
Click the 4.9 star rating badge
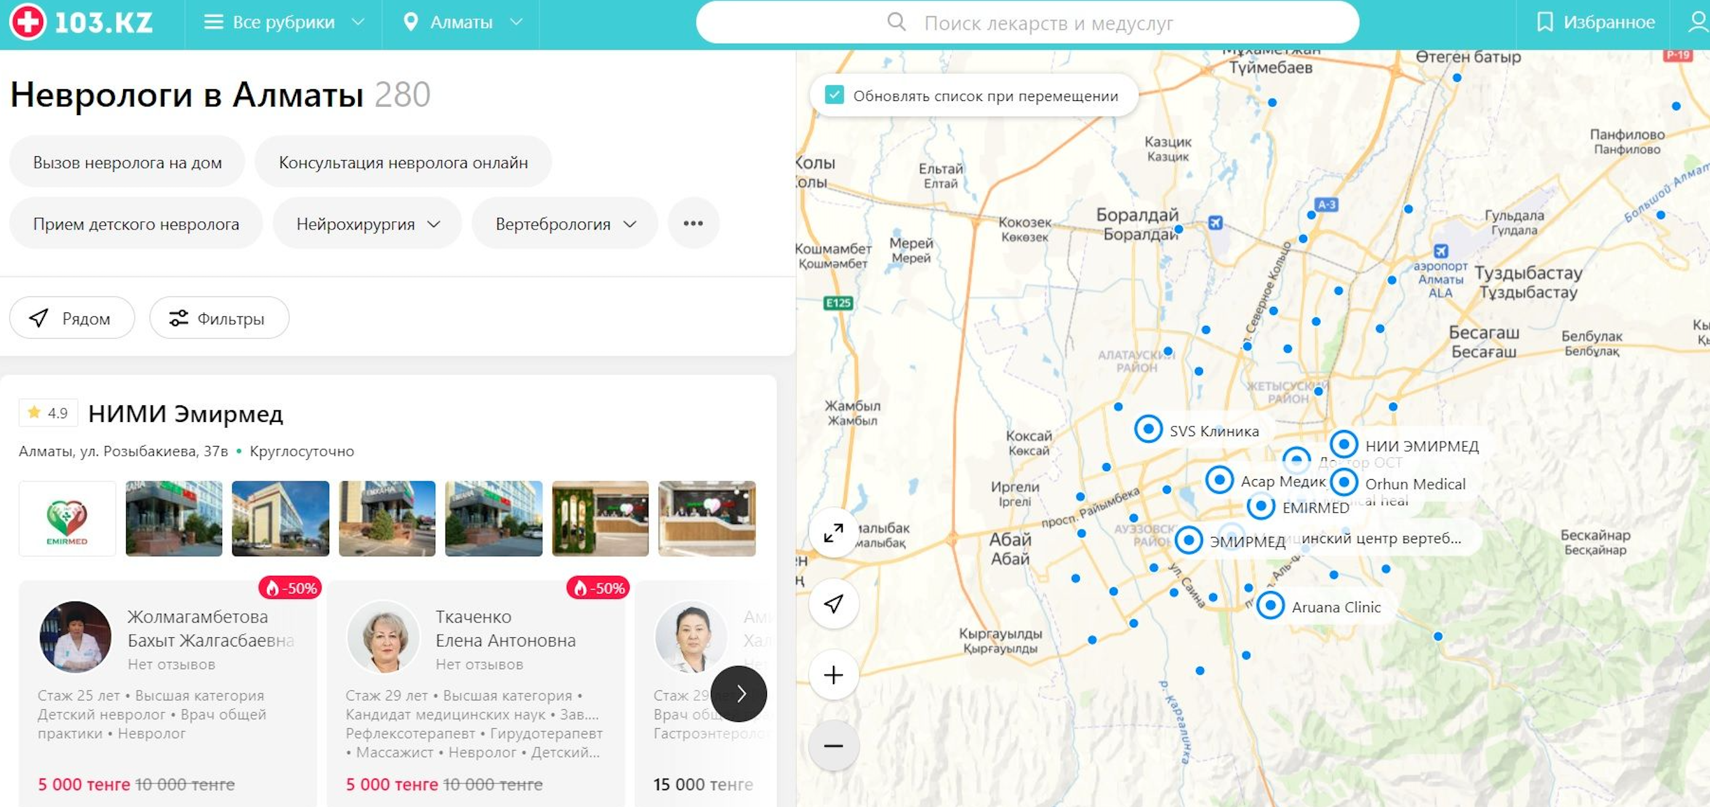tap(49, 413)
